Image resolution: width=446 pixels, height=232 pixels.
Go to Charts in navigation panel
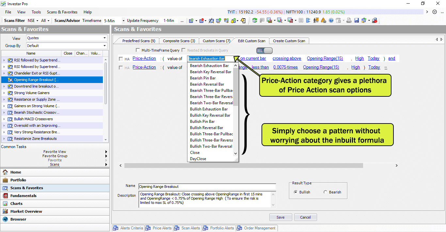click(x=16, y=204)
